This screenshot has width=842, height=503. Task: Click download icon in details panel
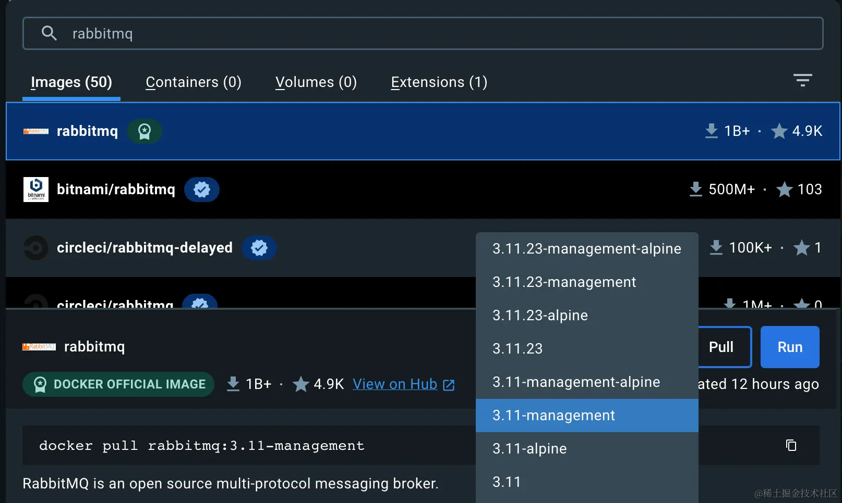click(233, 384)
